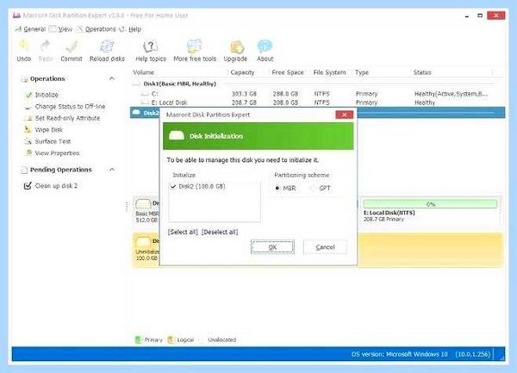Select the E: Local Disk volume row

[316, 103]
